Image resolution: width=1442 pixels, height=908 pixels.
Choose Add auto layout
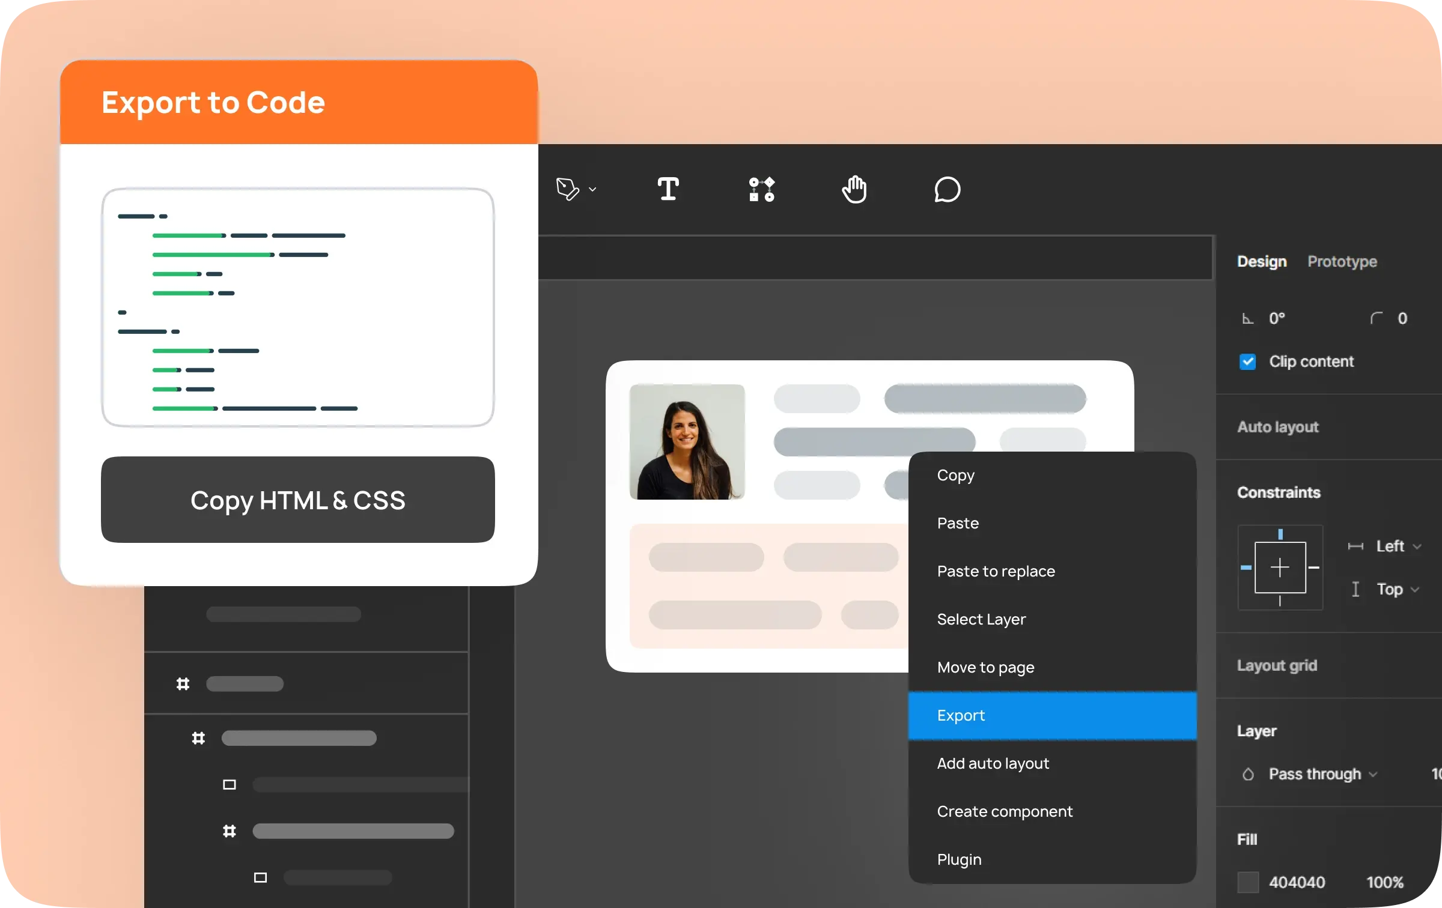[1052, 763]
